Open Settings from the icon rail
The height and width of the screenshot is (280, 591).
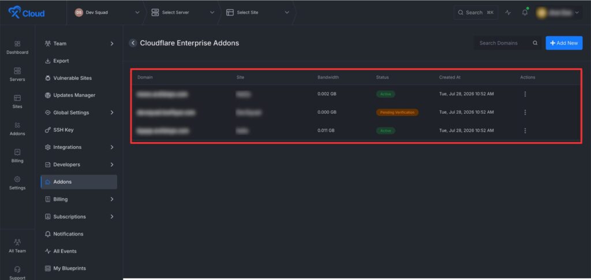pyautogui.click(x=17, y=183)
